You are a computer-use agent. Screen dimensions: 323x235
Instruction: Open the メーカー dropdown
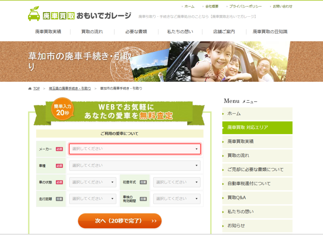coord(135,149)
